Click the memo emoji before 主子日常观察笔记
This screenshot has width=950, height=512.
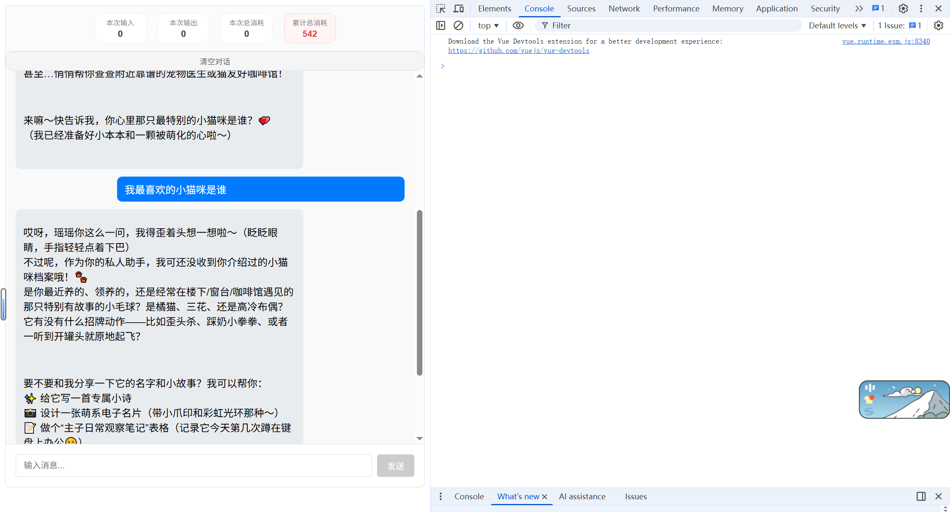30,428
